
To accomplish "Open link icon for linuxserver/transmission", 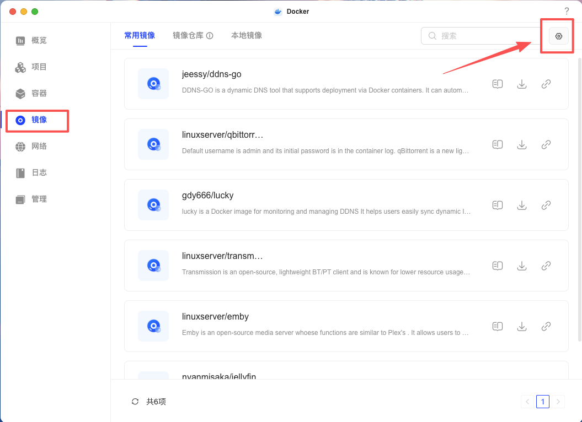I will point(546,266).
